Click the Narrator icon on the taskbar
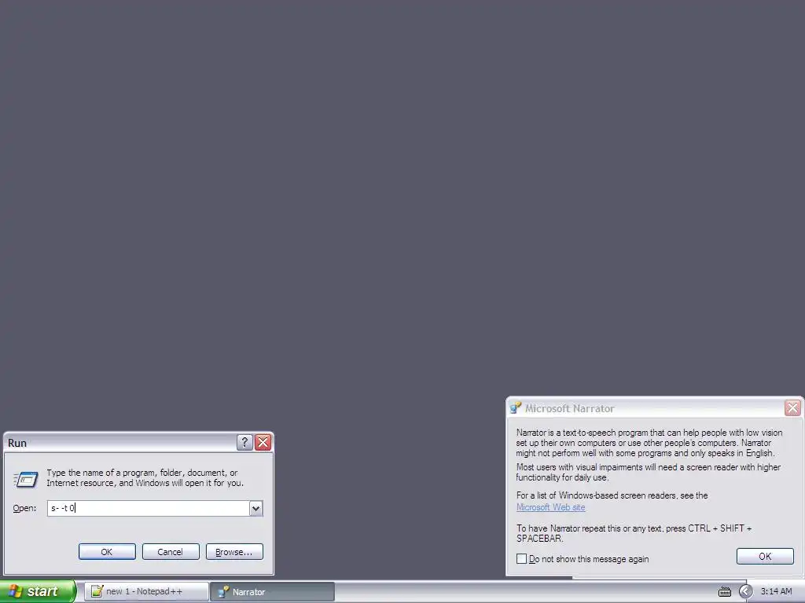Viewport: 805px width, 603px height. coord(222,592)
